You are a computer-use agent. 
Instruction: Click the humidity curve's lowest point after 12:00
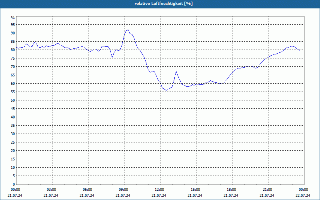(166, 90)
